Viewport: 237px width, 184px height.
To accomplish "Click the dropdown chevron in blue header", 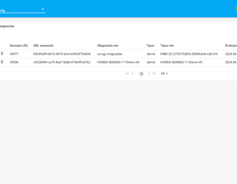I will click(x=43, y=9).
